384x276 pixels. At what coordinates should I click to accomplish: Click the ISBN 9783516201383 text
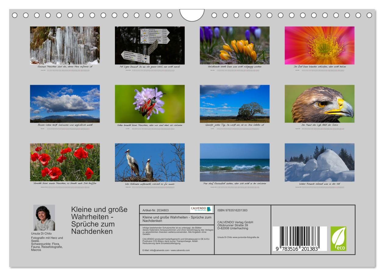coord(232,210)
